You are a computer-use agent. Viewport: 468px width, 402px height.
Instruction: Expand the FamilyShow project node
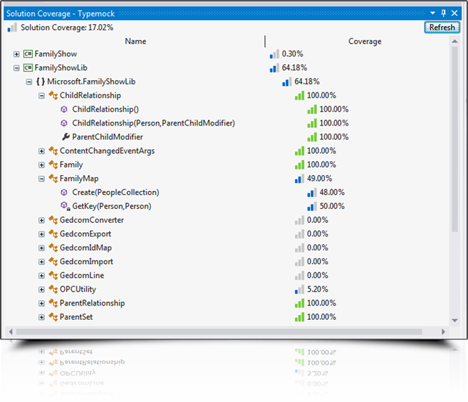(17, 54)
